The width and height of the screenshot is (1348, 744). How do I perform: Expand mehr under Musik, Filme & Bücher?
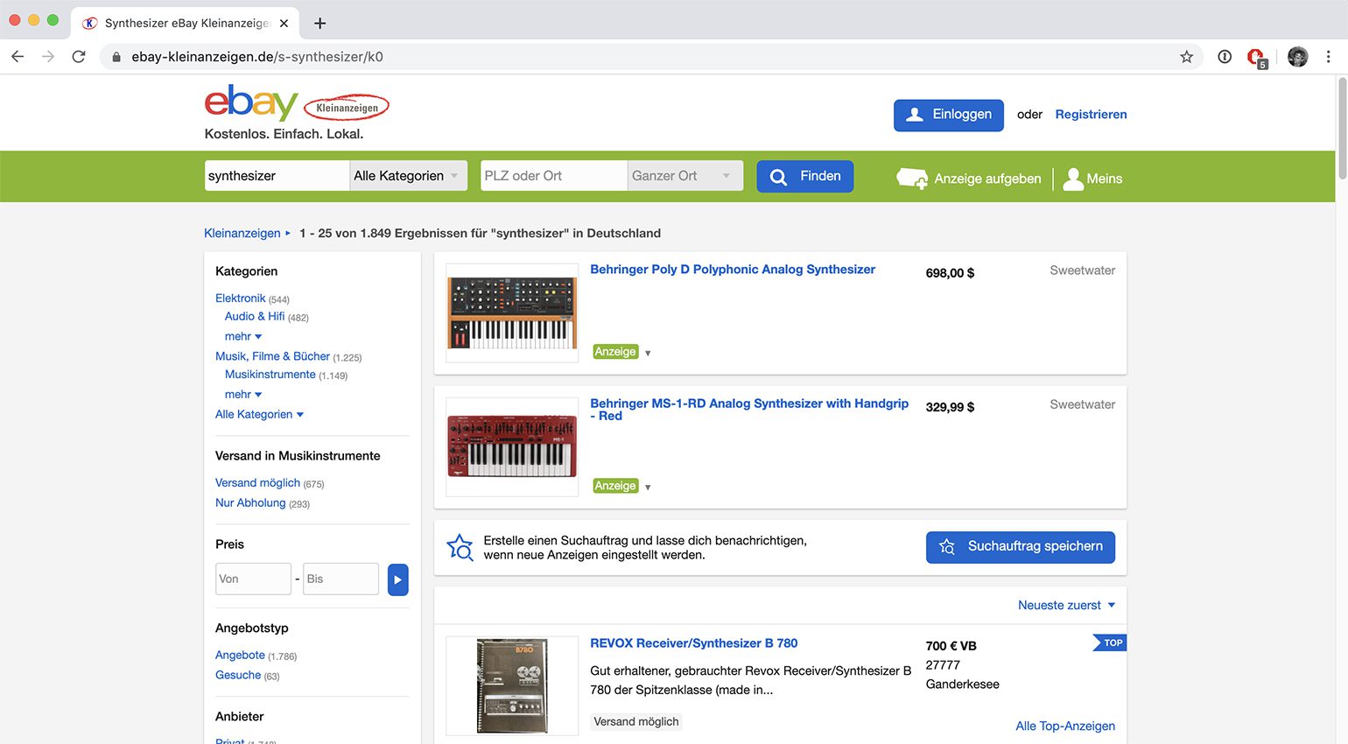(243, 394)
